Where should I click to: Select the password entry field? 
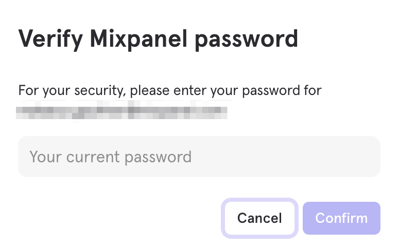(199, 157)
